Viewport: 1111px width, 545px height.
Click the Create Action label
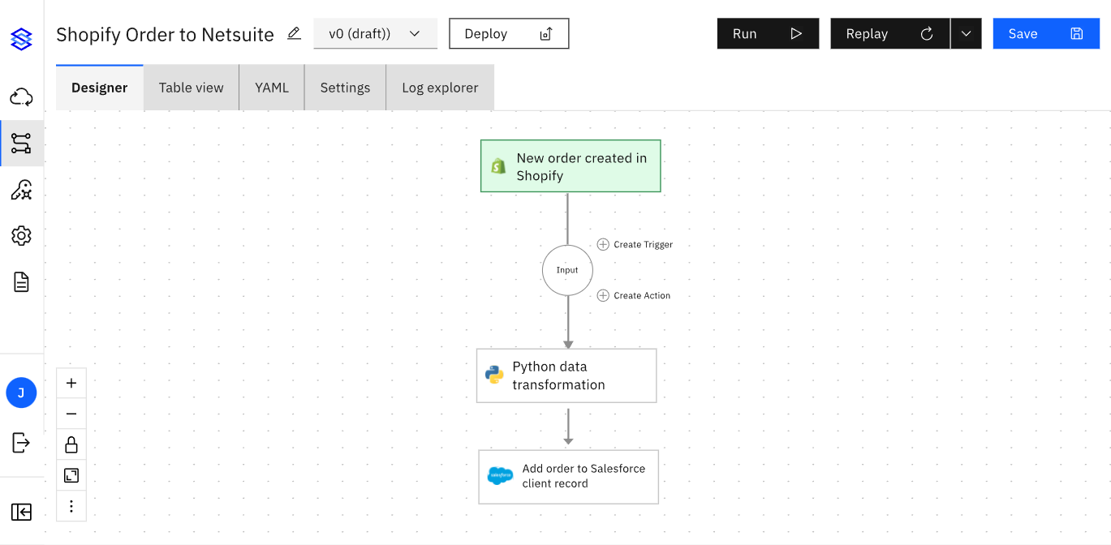[642, 295]
